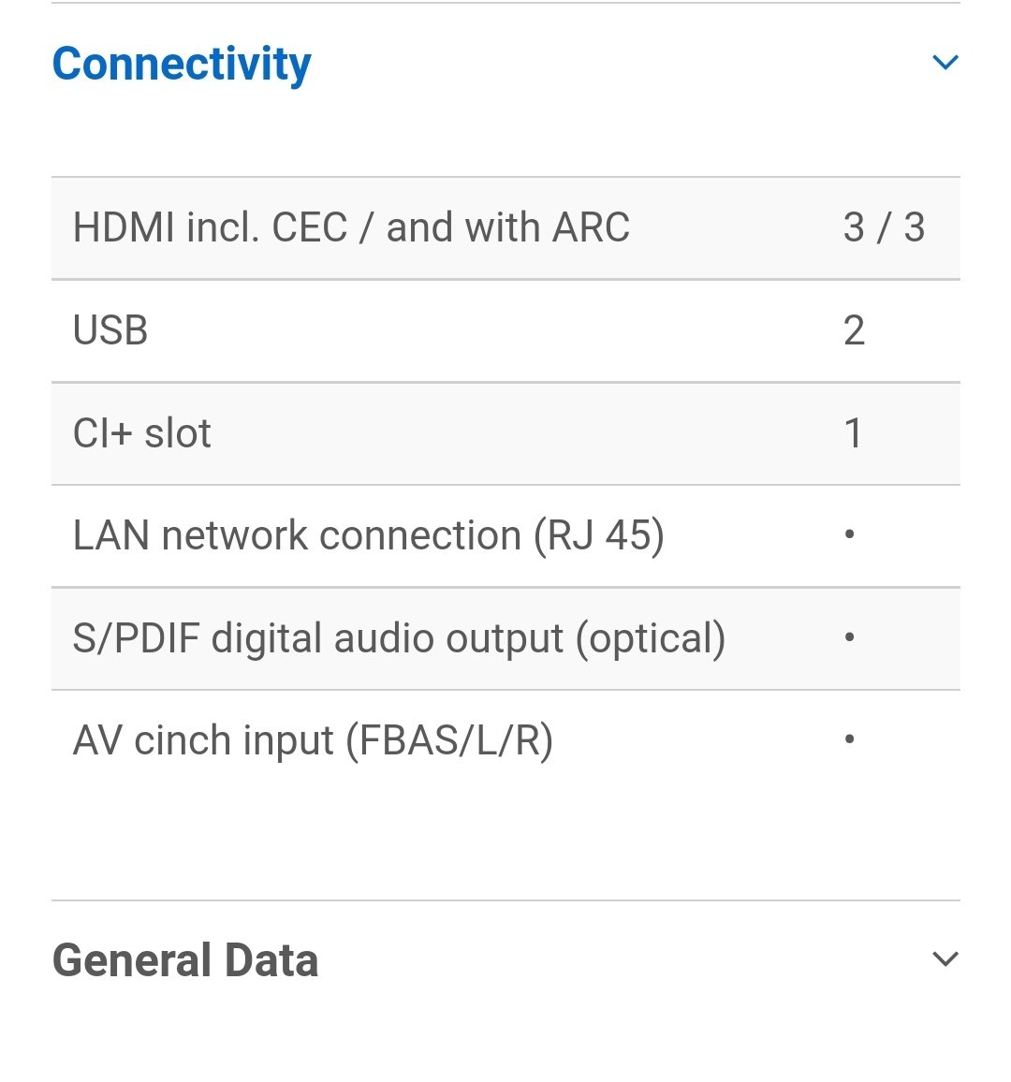Open the General Data heading
1011x1082 pixels.
point(185,960)
